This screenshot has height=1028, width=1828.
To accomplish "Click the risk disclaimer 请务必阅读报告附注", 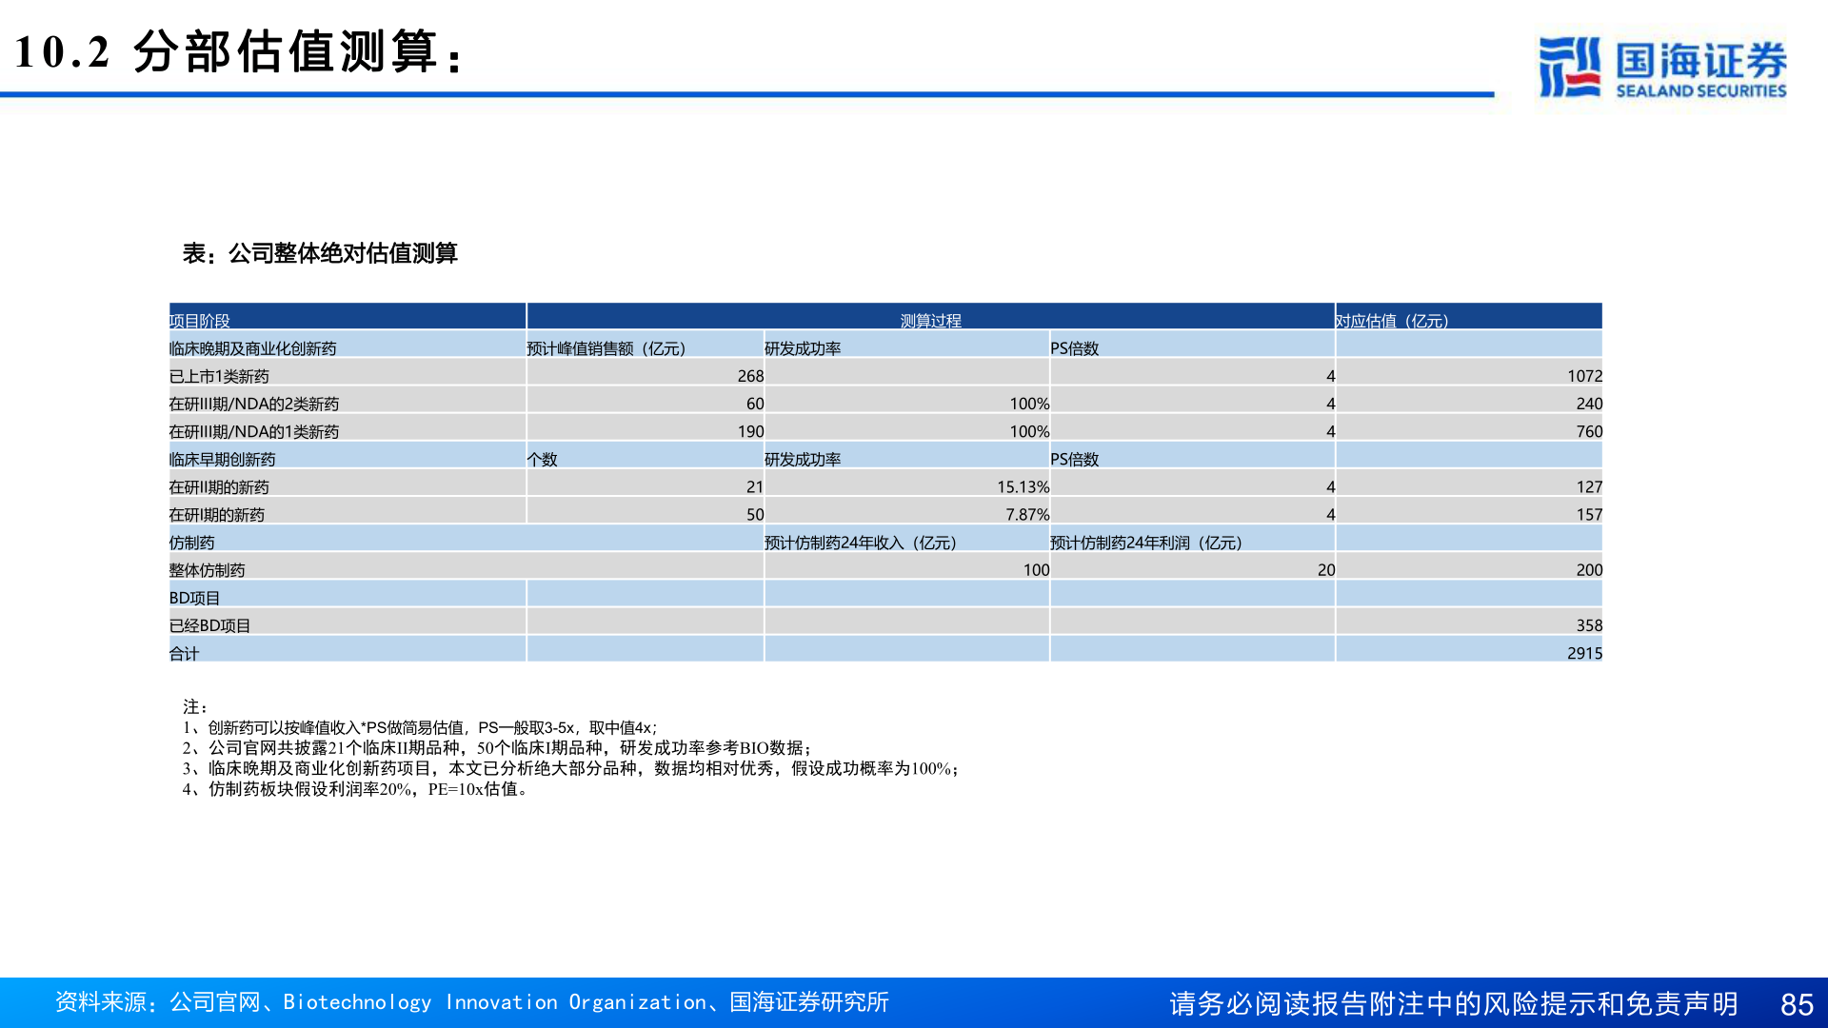I will (x=1453, y=1003).
